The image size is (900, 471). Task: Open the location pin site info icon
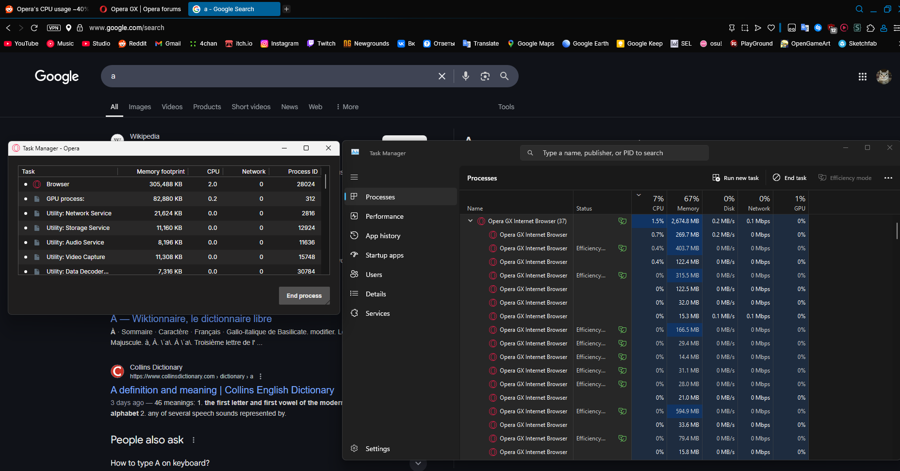pos(69,28)
